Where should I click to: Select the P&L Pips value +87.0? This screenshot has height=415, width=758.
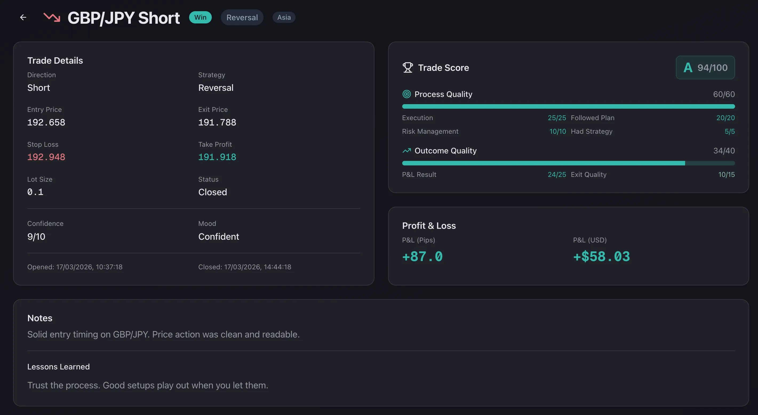pyautogui.click(x=422, y=256)
